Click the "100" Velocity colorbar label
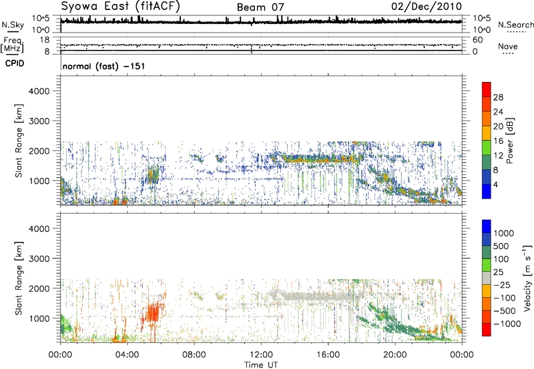Screen dimensions: 534x369 502,259
